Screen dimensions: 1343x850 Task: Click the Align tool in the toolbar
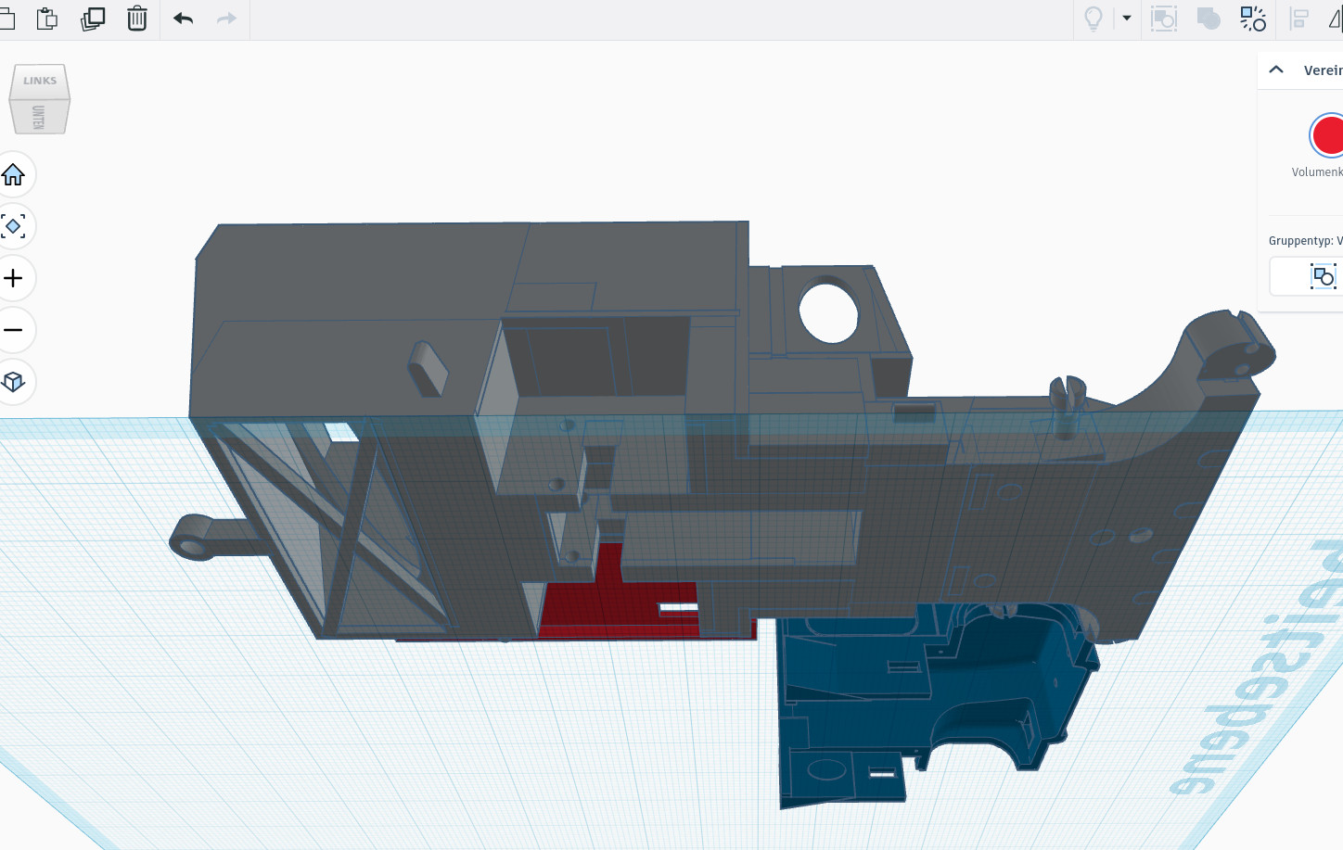(1299, 19)
